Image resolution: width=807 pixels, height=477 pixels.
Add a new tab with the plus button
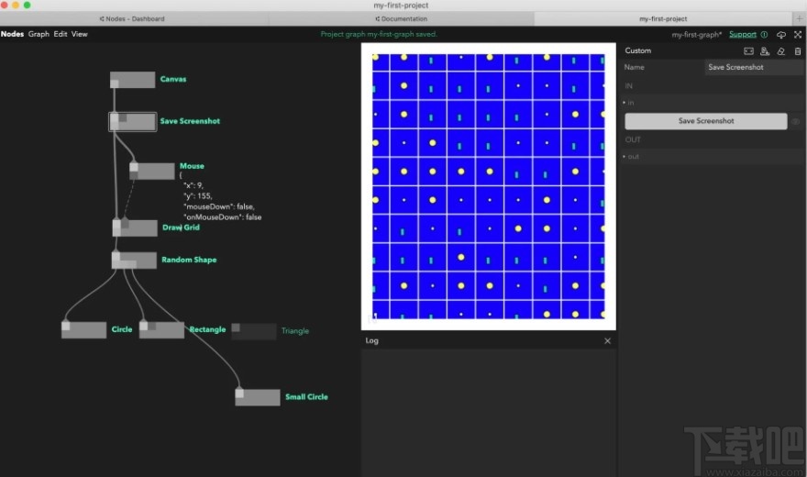pos(800,18)
